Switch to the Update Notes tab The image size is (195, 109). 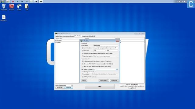pos(59,36)
